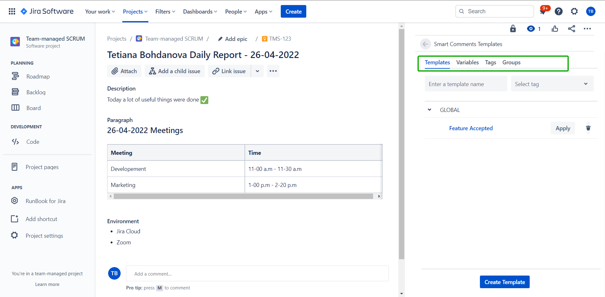This screenshot has width=605, height=297.
Task: Open the help question mark icon
Action: pyautogui.click(x=558, y=12)
